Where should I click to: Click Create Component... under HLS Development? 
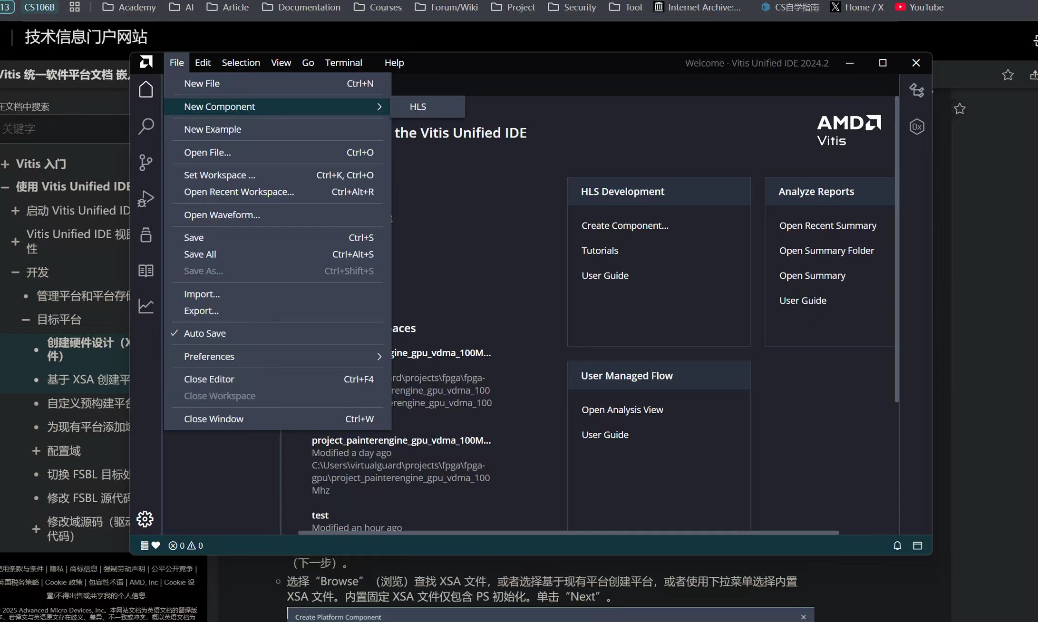625,225
